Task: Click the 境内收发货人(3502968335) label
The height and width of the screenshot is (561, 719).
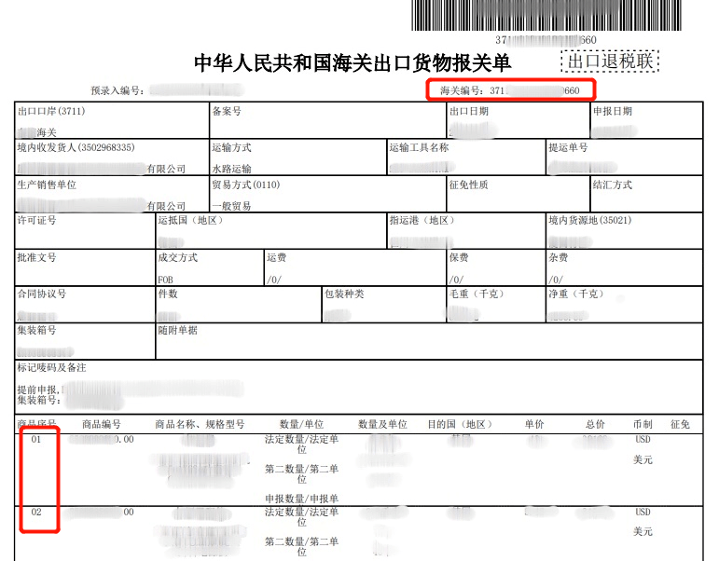Action: tap(76, 147)
